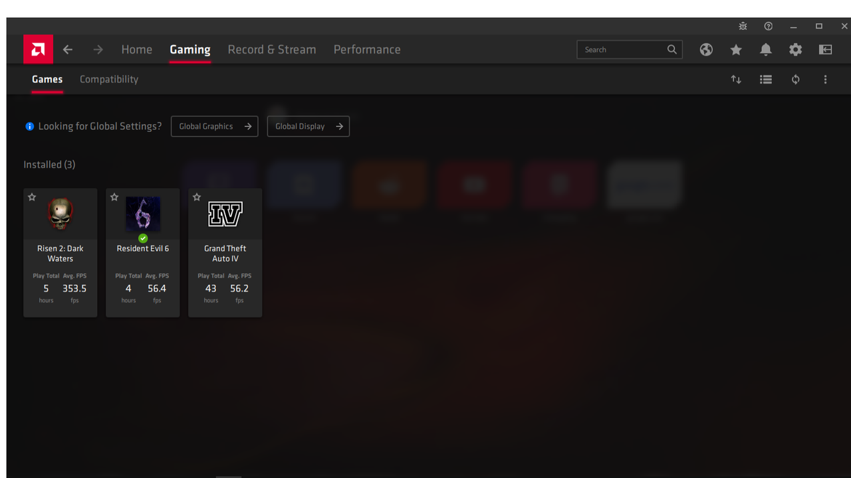This screenshot has width=851, height=478.
Task: Click the refresh games icon
Action: tap(796, 80)
